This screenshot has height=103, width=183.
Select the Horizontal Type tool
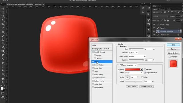tap(3, 67)
